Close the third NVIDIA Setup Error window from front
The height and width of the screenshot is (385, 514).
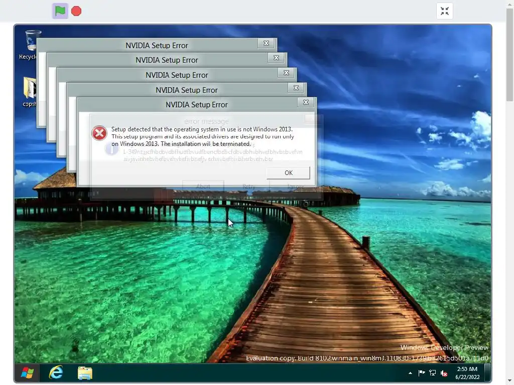[286, 73]
